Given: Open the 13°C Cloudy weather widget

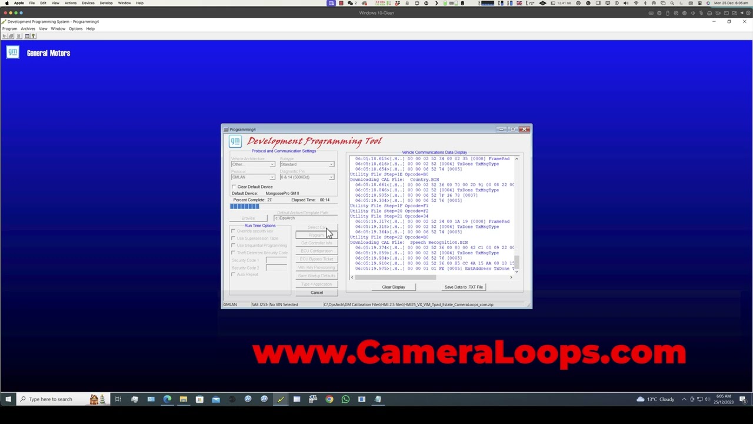Looking at the screenshot, I should [x=655, y=399].
